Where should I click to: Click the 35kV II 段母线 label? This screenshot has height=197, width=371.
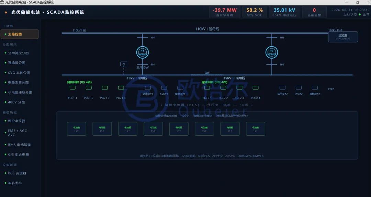tap(234, 78)
